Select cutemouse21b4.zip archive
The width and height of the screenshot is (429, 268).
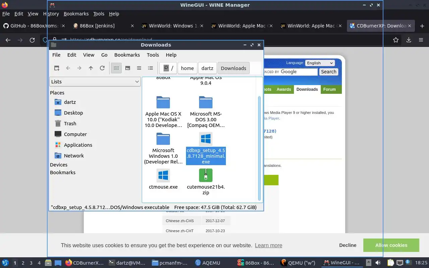[206, 182]
